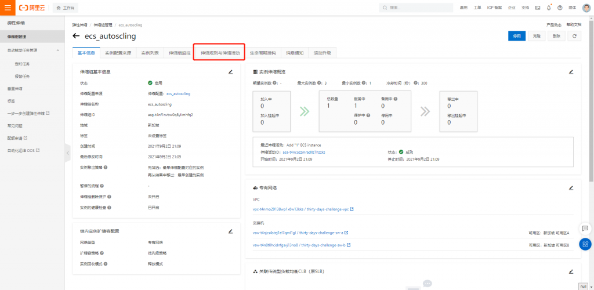594x290 pixels.
Task: Go back using the arrow before ecs_autoscling
Action: 76,36
